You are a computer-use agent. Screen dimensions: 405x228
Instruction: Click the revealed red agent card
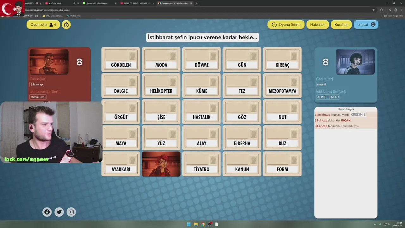[161, 164]
